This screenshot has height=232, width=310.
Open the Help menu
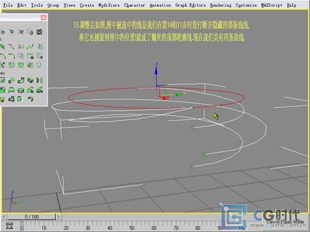(x=291, y=5)
